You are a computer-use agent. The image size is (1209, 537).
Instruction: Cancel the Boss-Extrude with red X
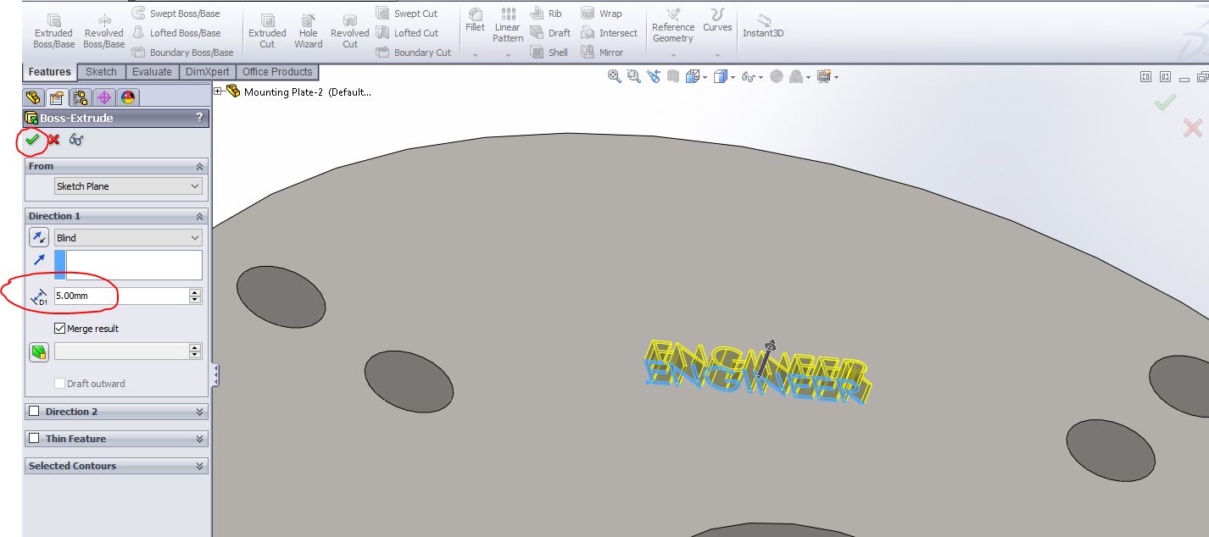tap(53, 140)
